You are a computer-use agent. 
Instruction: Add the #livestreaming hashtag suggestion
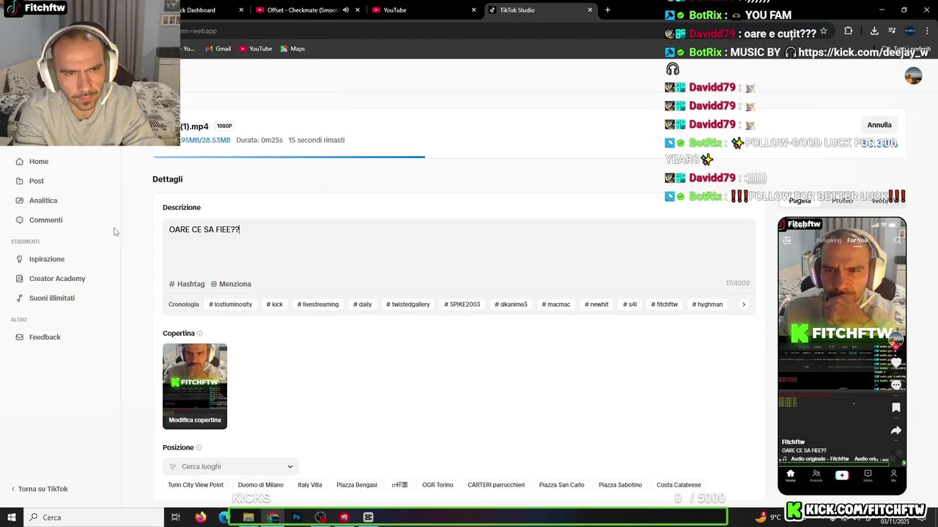point(318,304)
